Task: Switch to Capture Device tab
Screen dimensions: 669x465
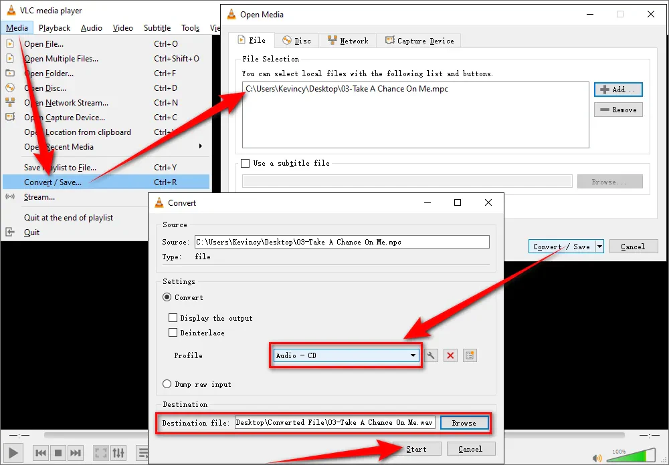Action: [419, 41]
